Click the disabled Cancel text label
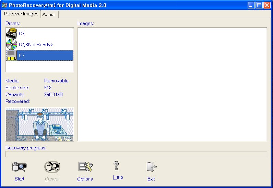Viewport: 273px width, 188px height. (x=52, y=179)
